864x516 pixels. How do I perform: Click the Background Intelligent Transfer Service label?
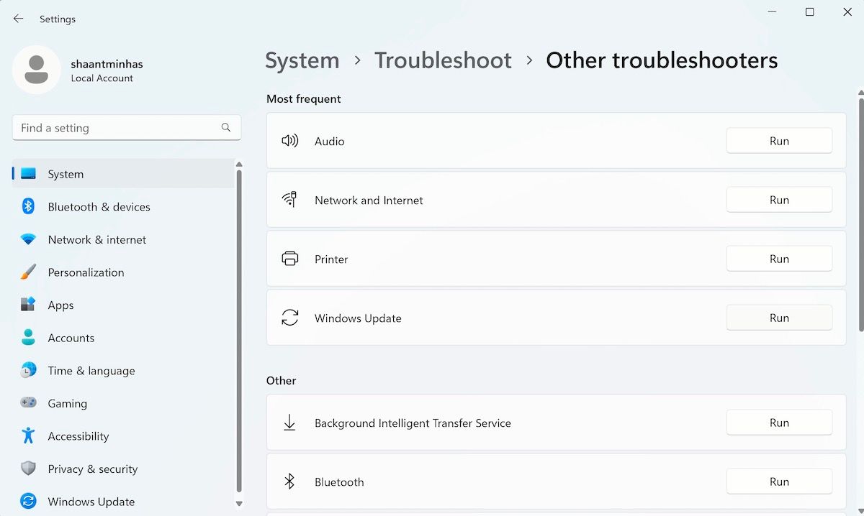(x=413, y=423)
